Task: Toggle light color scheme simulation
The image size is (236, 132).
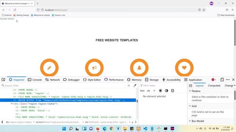Action: click(x=160, y=91)
